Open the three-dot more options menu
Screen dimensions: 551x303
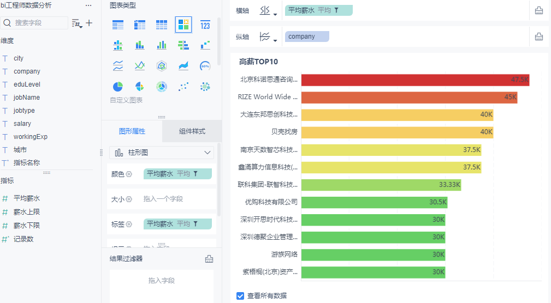88,5
